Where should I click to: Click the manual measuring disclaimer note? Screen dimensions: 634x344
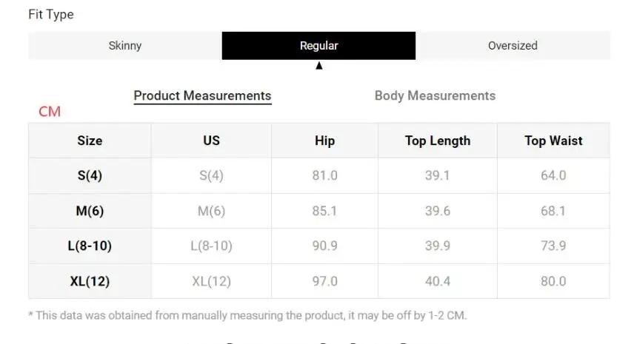(247, 315)
